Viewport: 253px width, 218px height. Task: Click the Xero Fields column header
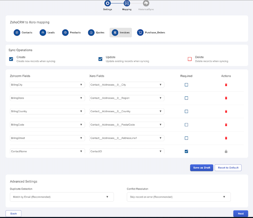click(x=97, y=76)
